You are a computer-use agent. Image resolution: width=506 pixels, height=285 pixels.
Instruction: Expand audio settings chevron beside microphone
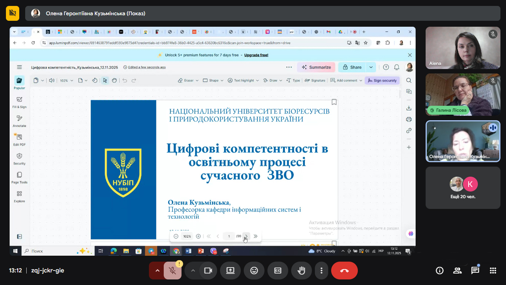pos(157,271)
